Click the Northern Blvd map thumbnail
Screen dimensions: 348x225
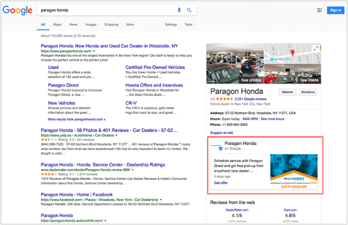click(x=292, y=54)
